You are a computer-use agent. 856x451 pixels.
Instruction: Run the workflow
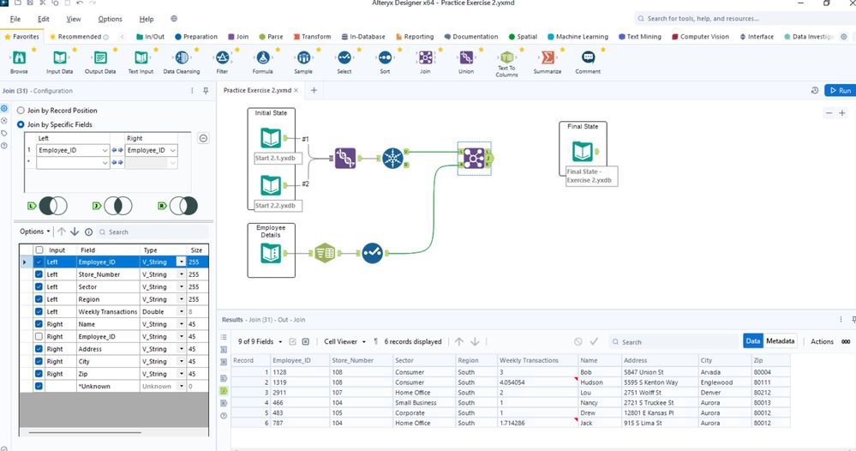[841, 91]
